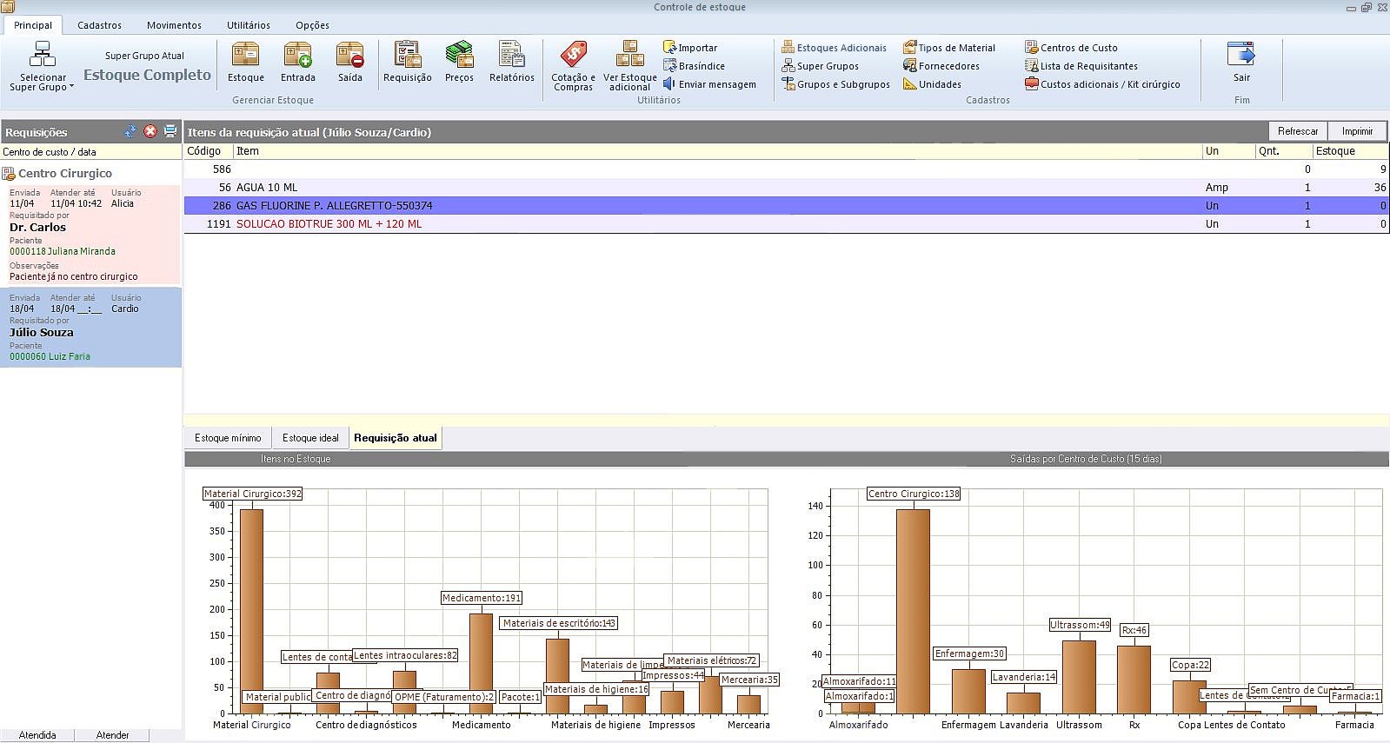Click the red delete requisition icon
The width and height of the screenshot is (1390, 743).
(x=150, y=132)
